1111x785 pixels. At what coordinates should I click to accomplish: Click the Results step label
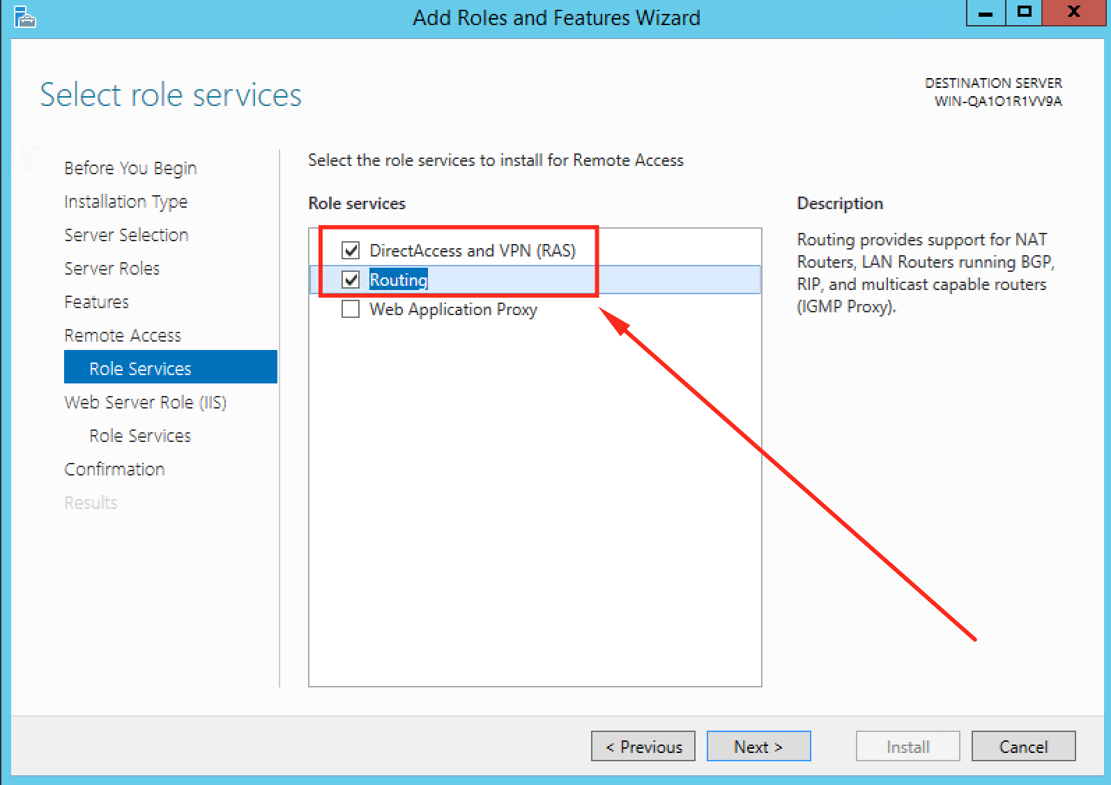point(91,503)
